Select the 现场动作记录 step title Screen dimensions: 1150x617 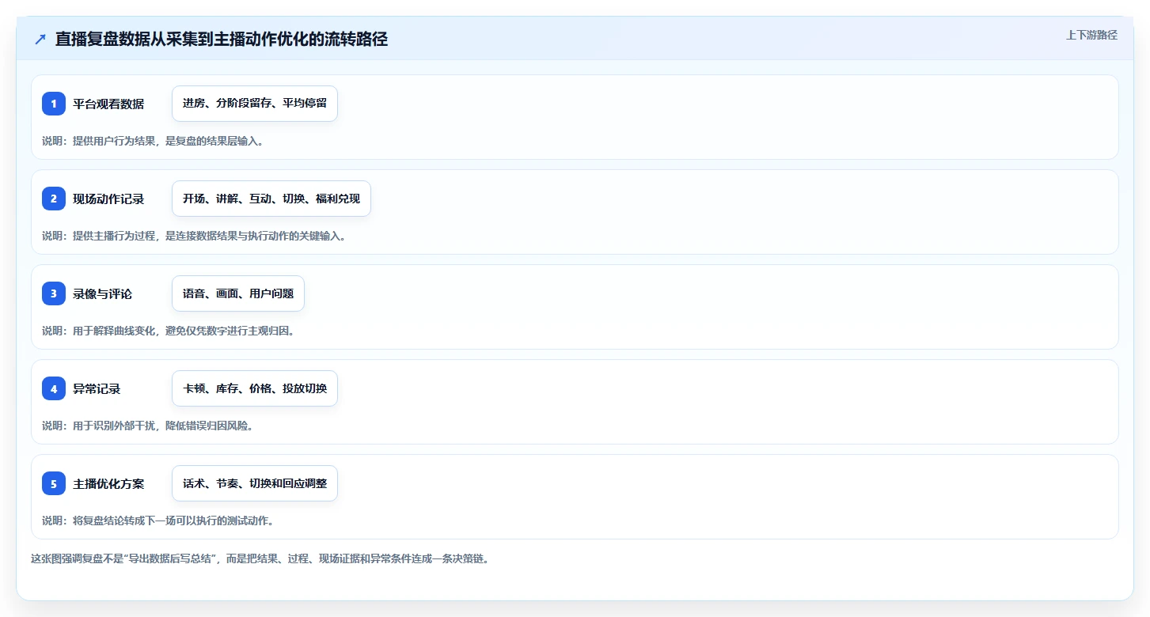[x=108, y=199]
